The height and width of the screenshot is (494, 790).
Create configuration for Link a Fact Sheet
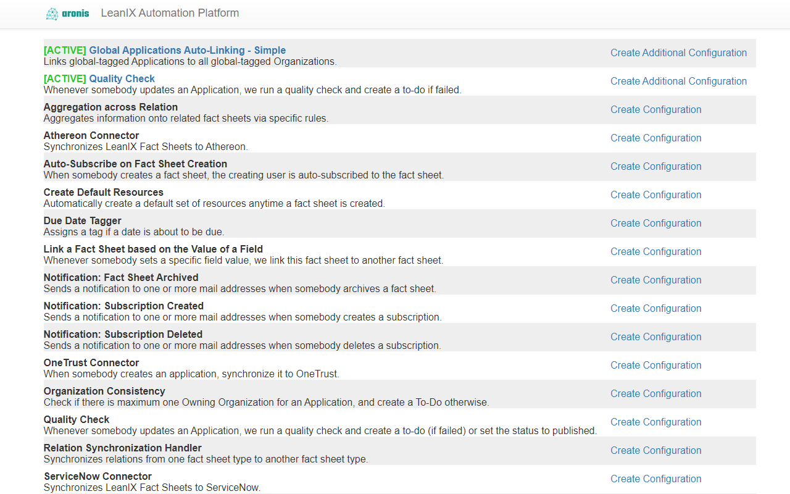[x=656, y=252]
